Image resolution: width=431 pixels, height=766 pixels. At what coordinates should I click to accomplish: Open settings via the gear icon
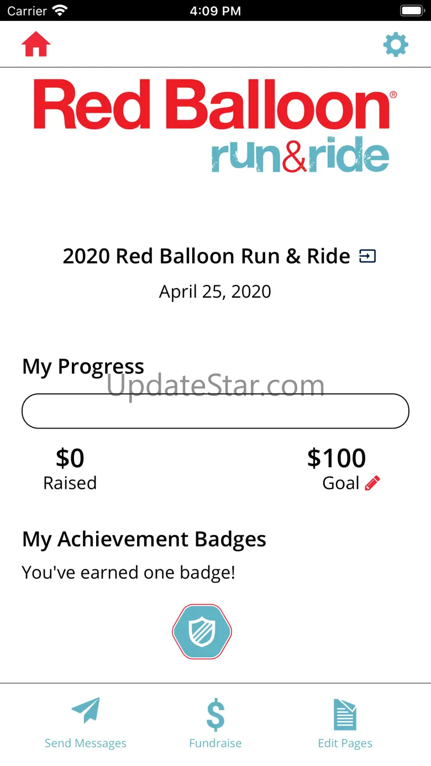tap(396, 45)
